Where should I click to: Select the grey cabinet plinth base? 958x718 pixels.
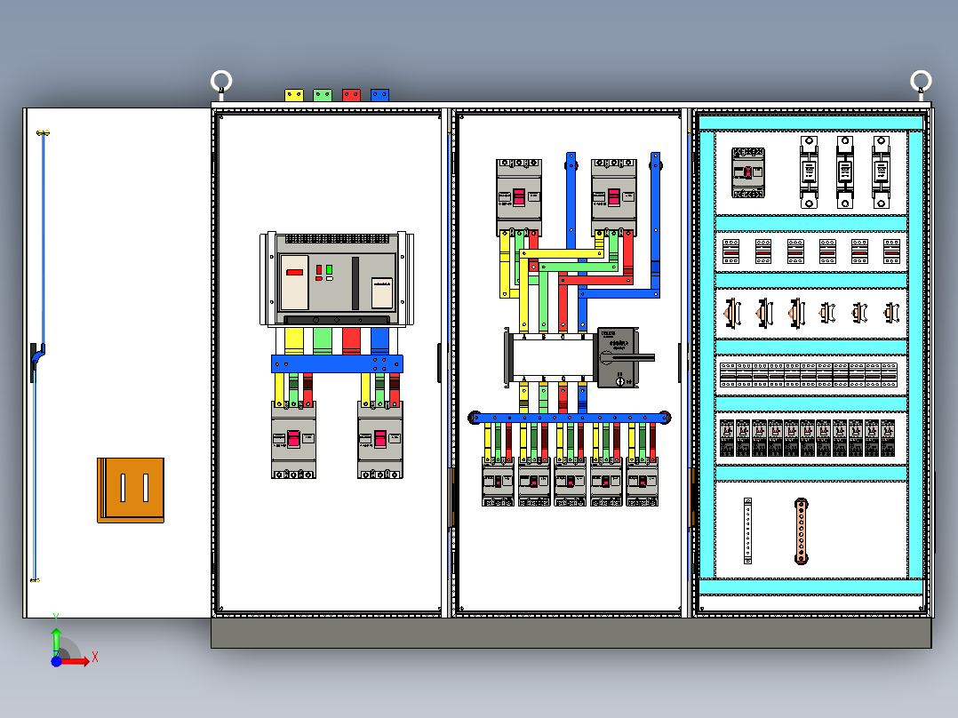pos(571,633)
